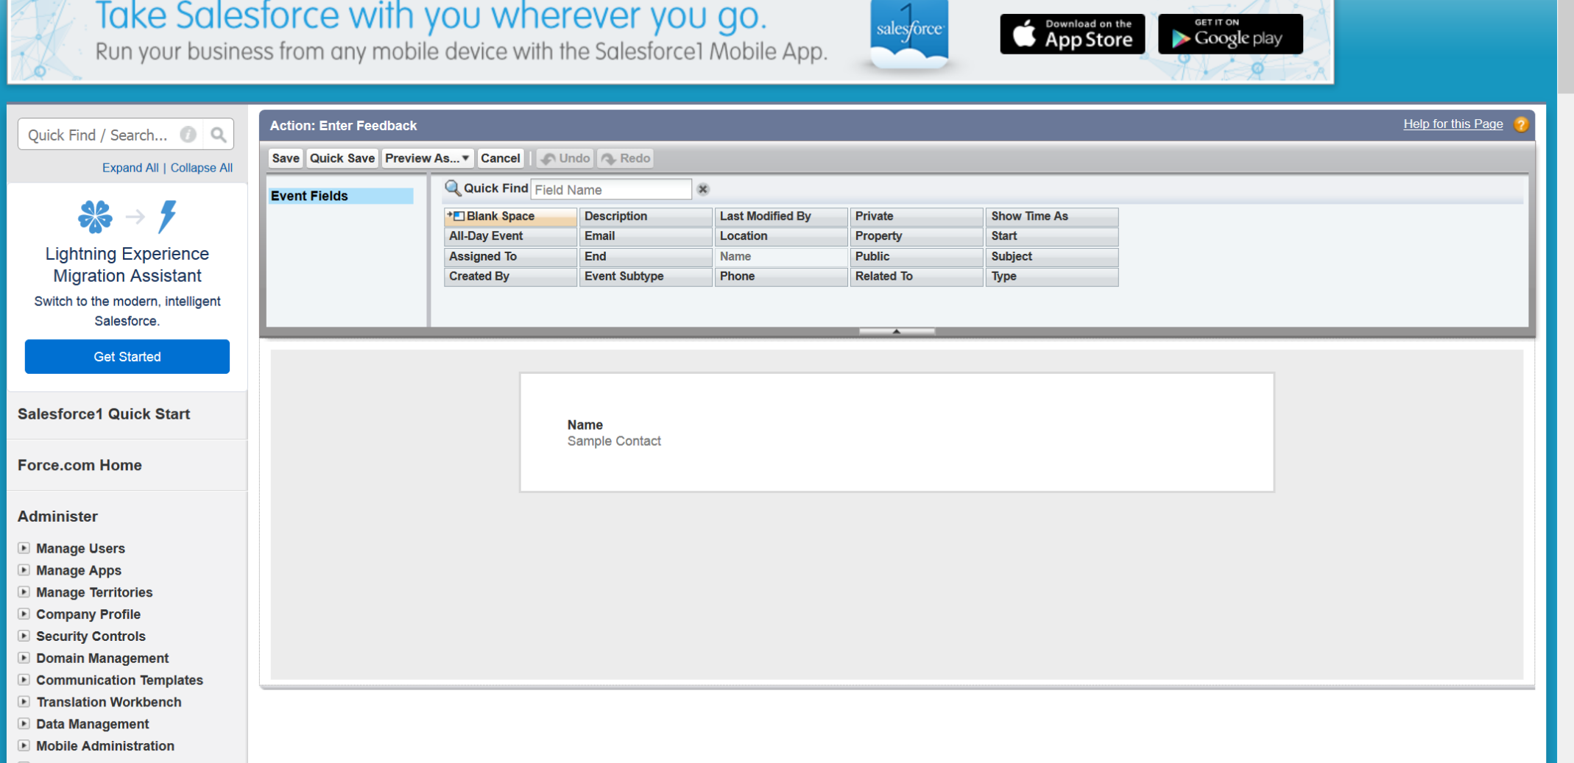Click the Company Profile menu label

(88, 614)
